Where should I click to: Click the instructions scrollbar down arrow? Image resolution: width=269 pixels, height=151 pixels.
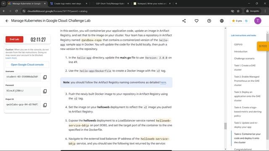tap(225, 149)
